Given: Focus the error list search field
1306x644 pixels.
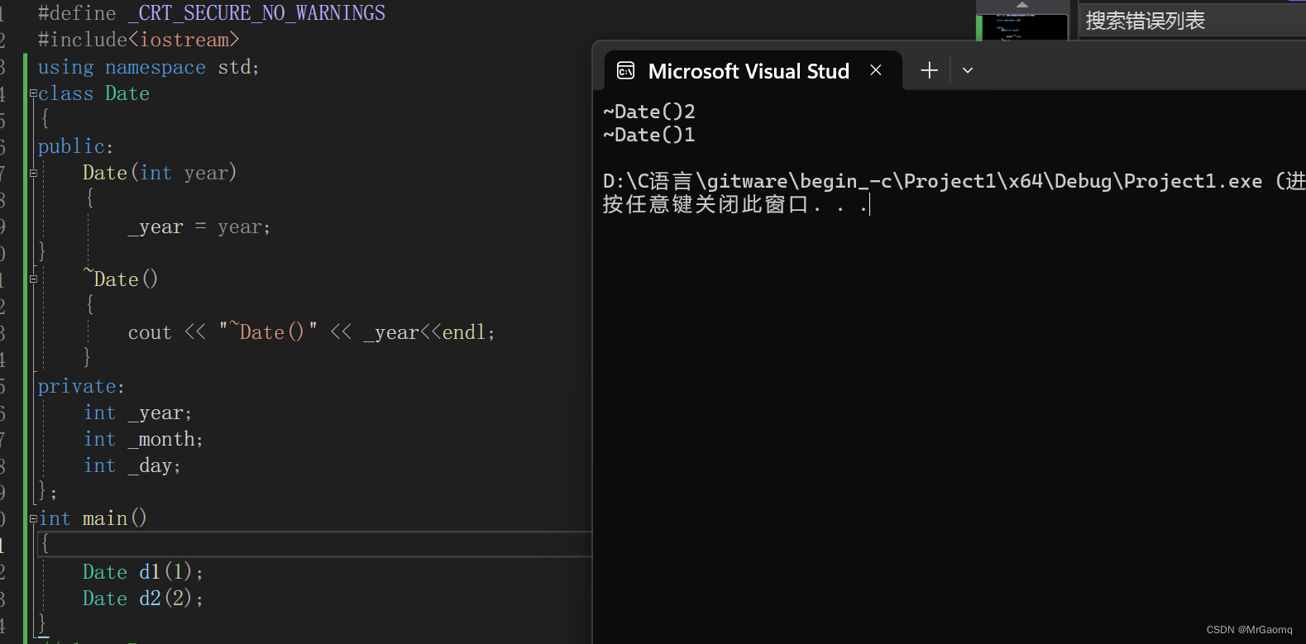Looking at the screenshot, I should pos(1193,21).
